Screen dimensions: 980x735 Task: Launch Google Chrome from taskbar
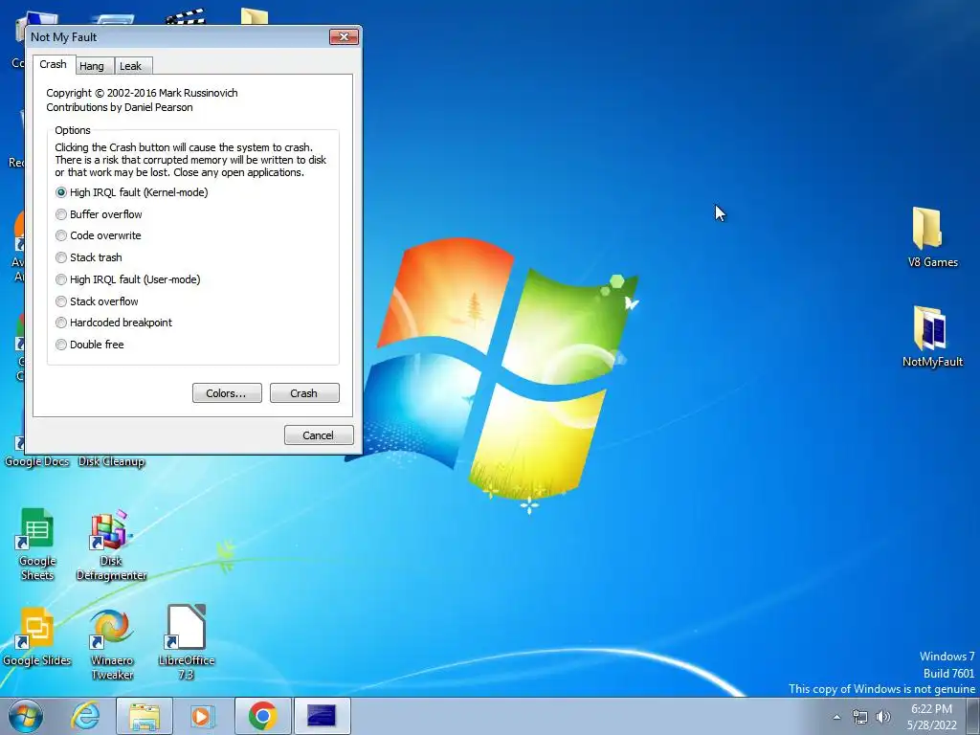coord(262,716)
